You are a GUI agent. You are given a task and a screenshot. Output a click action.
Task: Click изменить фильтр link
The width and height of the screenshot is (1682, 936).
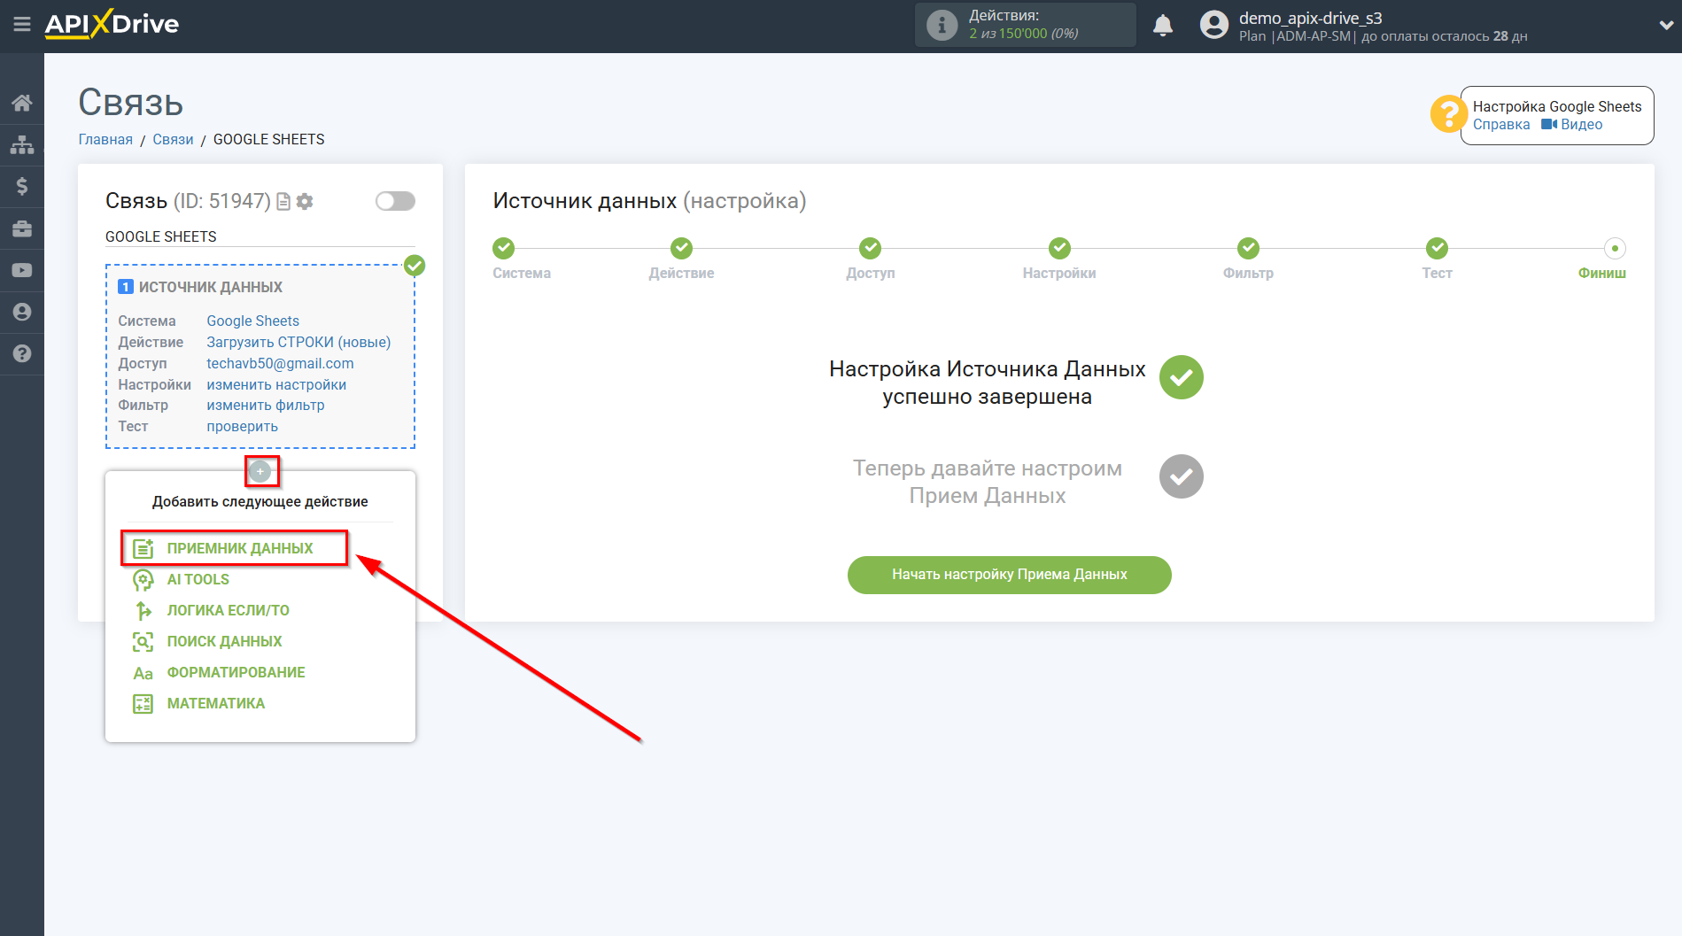(266, 405)
